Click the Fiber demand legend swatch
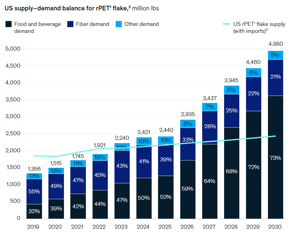299x236 pixels. pos(70,24)
